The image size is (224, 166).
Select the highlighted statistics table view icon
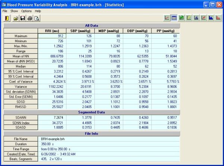(174, 18)
